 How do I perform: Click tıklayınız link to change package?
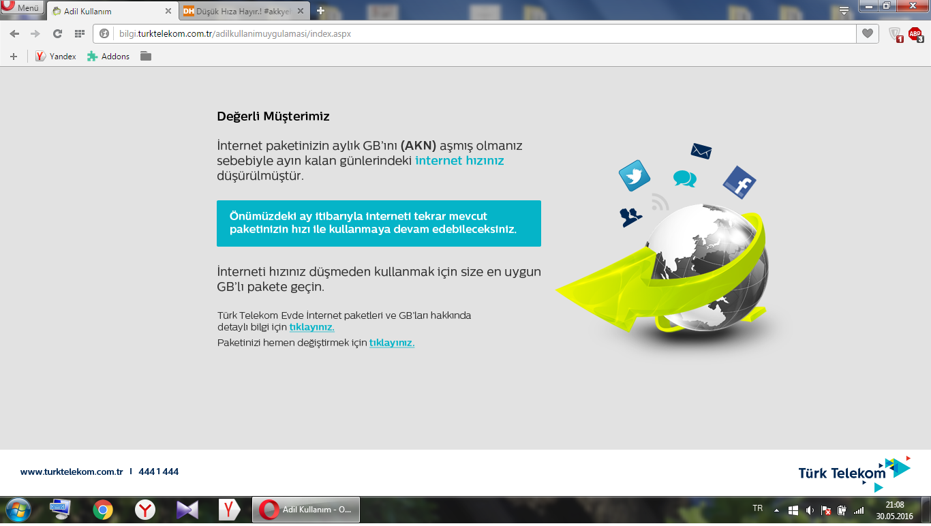point(391,343)
